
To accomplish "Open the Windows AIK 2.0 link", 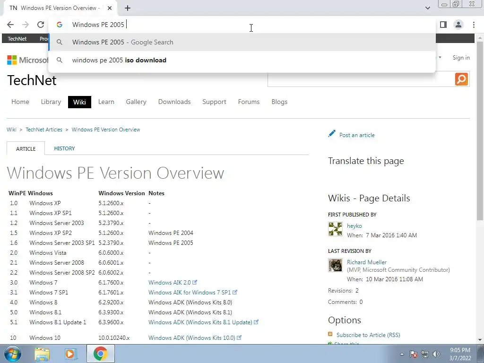I will tap(170, 283).
